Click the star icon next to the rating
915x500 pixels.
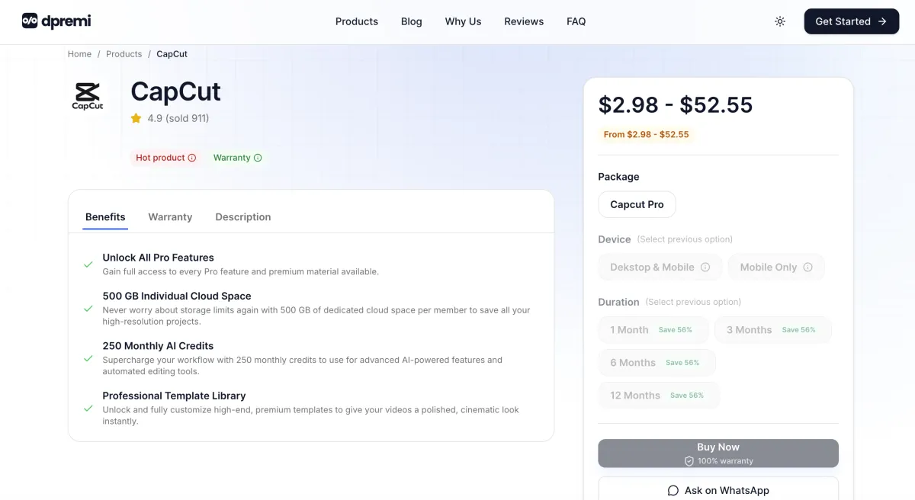click(x=136, y=118)
